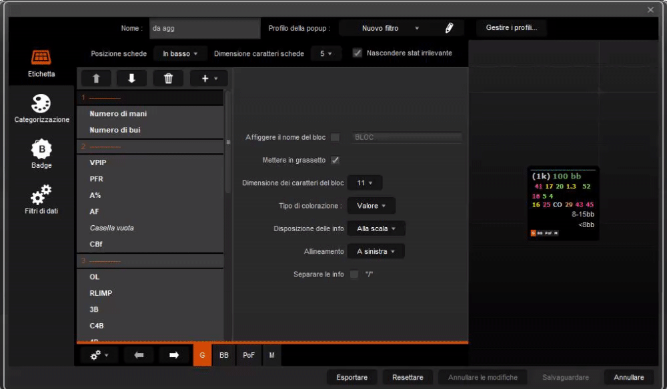Open Filtri di dati gears section

(41, 199)
